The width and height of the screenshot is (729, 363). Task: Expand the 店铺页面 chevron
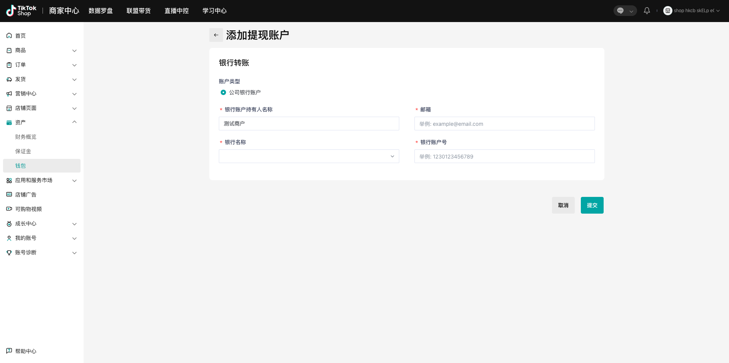pos(74,108)
